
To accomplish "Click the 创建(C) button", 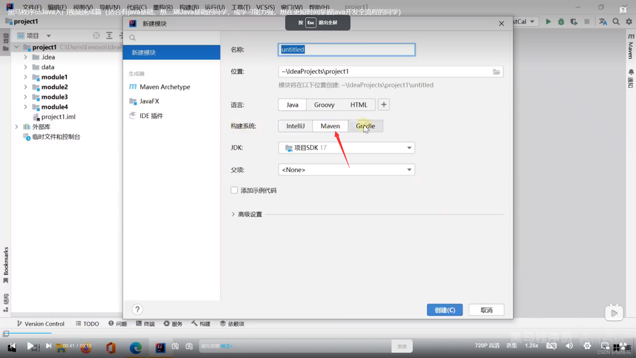I will [x=445, y=310].
